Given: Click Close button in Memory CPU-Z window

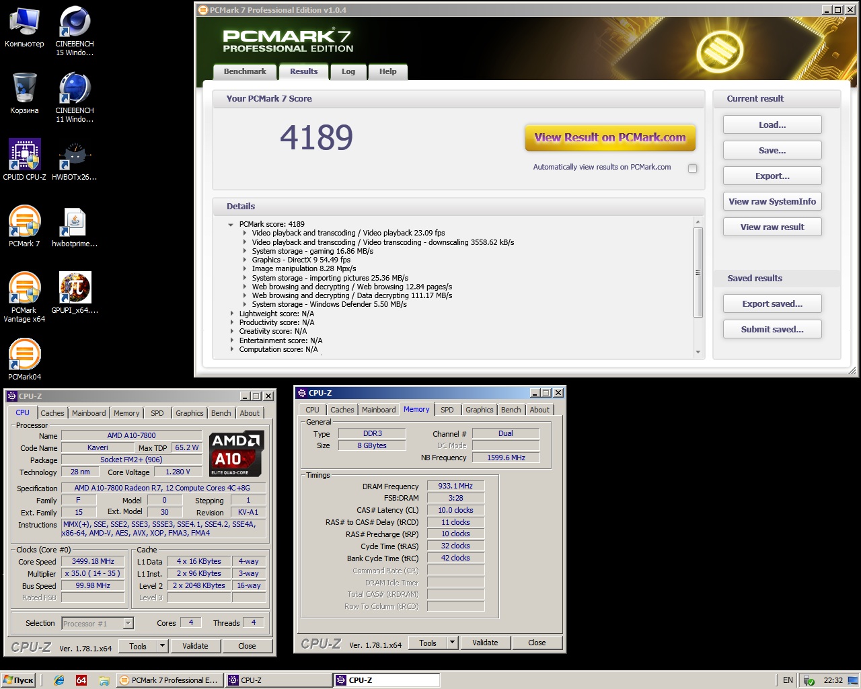Looking at the screenshot, I should (537, 643).
